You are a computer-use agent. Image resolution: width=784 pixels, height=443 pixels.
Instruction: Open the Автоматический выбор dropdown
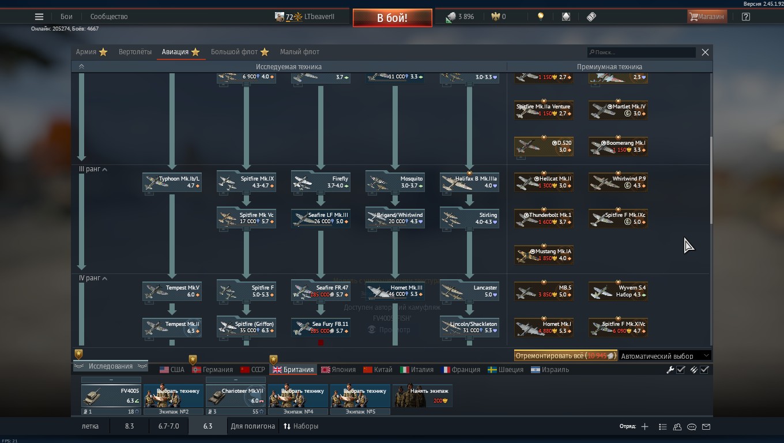click(x=665, y=356)
